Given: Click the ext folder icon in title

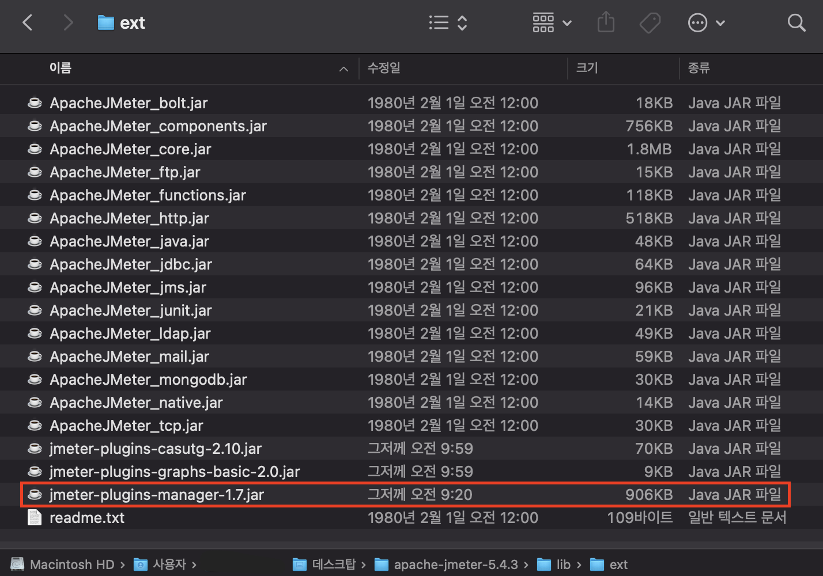Looking at the screenshot, I should (105, 23).
